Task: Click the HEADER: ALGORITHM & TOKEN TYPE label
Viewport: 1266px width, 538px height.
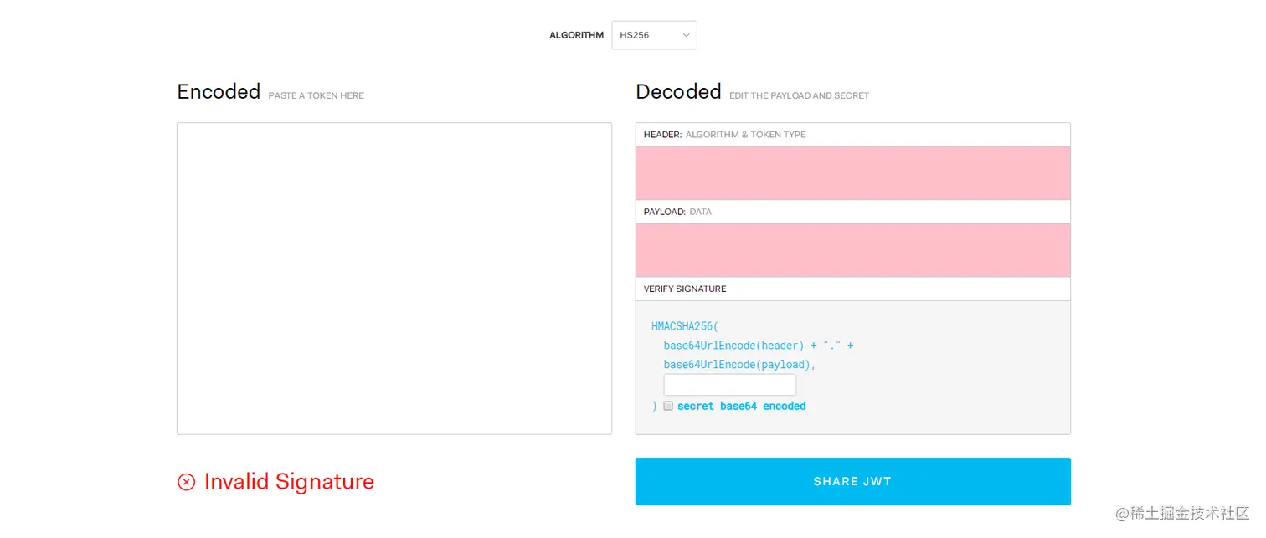Action: pyautogui.click(x=724, y=134)
